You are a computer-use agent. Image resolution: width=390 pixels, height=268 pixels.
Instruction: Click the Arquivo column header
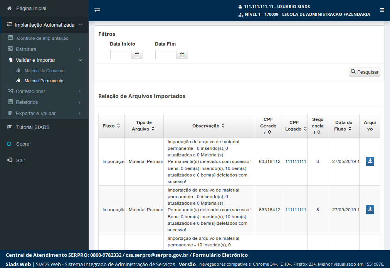coord(370,126)
